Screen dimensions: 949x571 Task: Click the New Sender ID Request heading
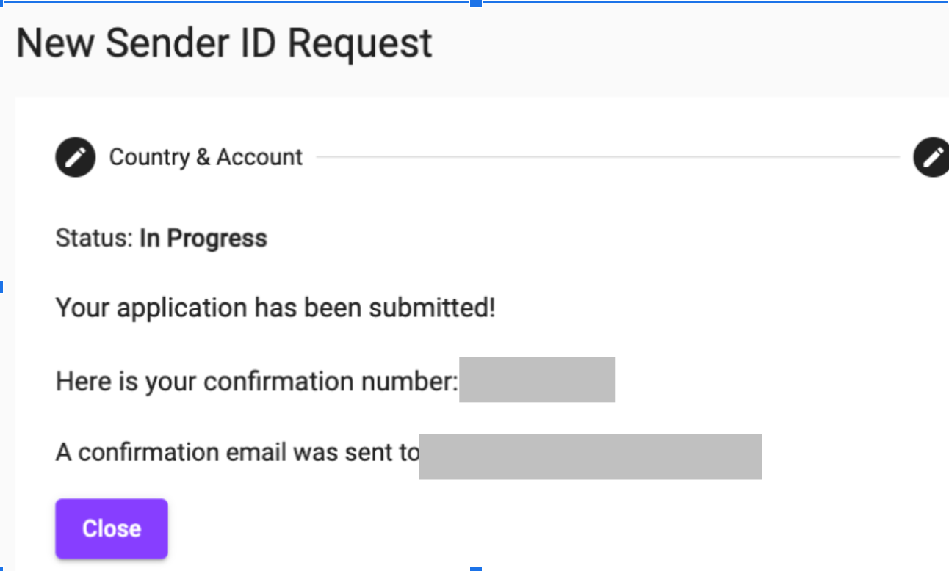(224, 43)
